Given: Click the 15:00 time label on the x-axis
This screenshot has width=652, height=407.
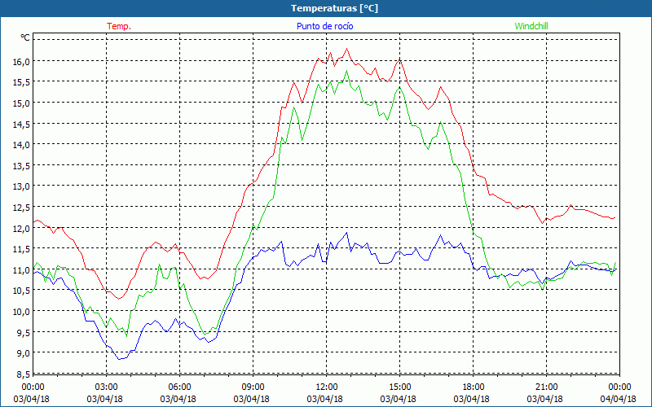Looking at the screenshot, I should [x=399, y=387].
